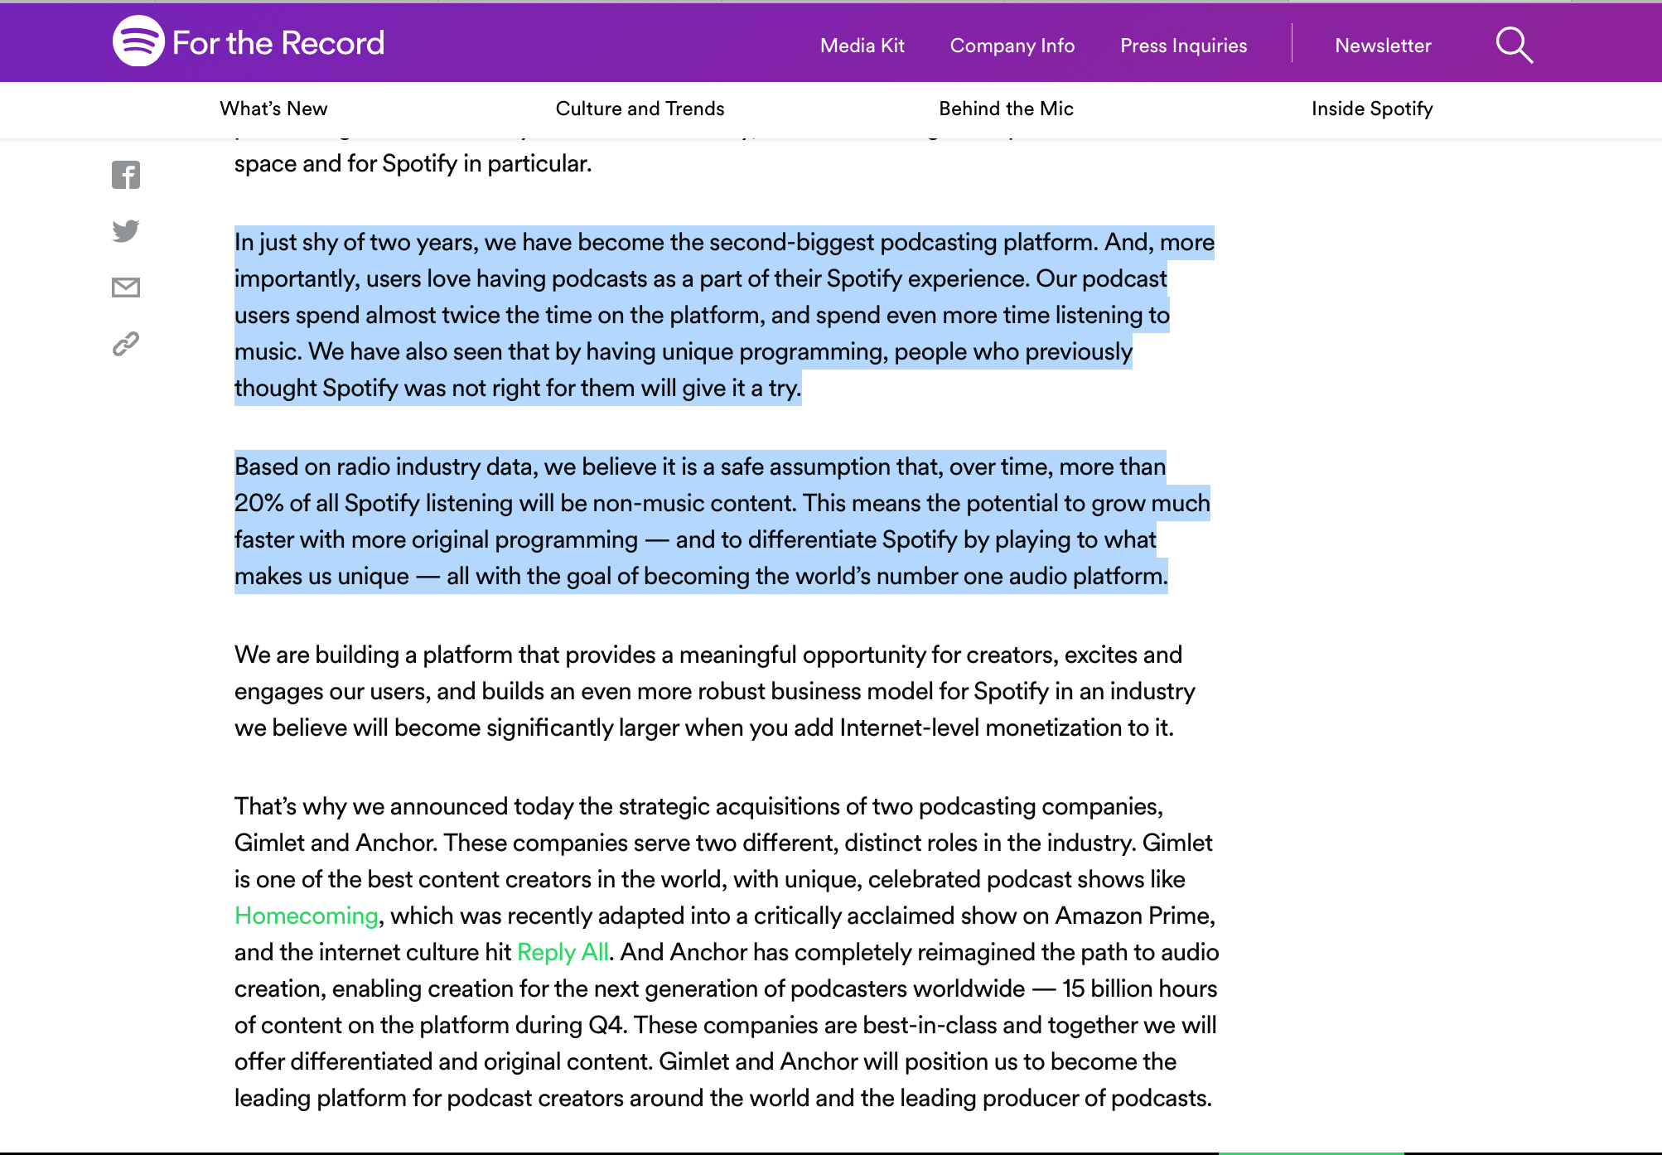Open Press Inquiries page
Screen dimensions: 1662x1155
tap(1184, 46)
